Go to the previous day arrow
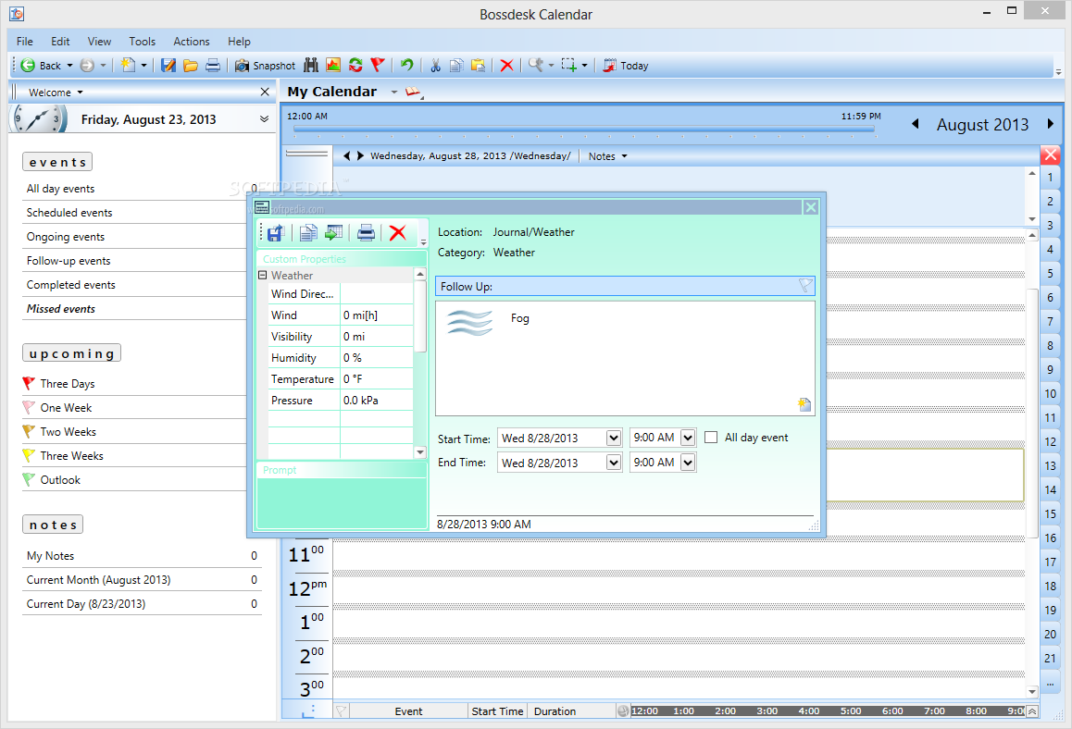Image resolution: width=1072 pixels, height=729 pixels. (x=346, y=155)
